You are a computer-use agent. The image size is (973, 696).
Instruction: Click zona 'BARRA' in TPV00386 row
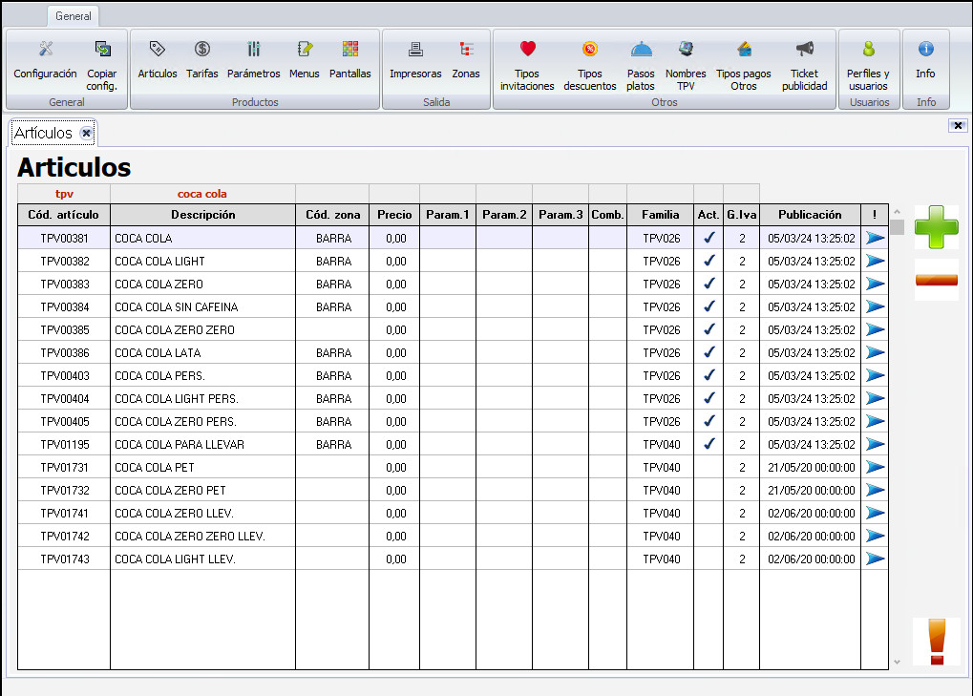[x=333, y=353]
